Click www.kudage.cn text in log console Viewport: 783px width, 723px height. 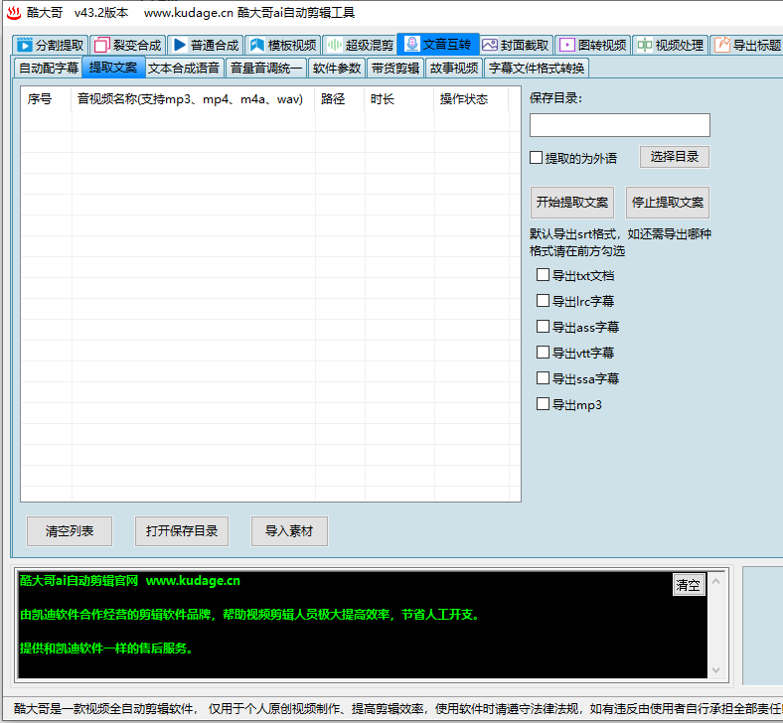pyautogui.click(x=193, y=581)
